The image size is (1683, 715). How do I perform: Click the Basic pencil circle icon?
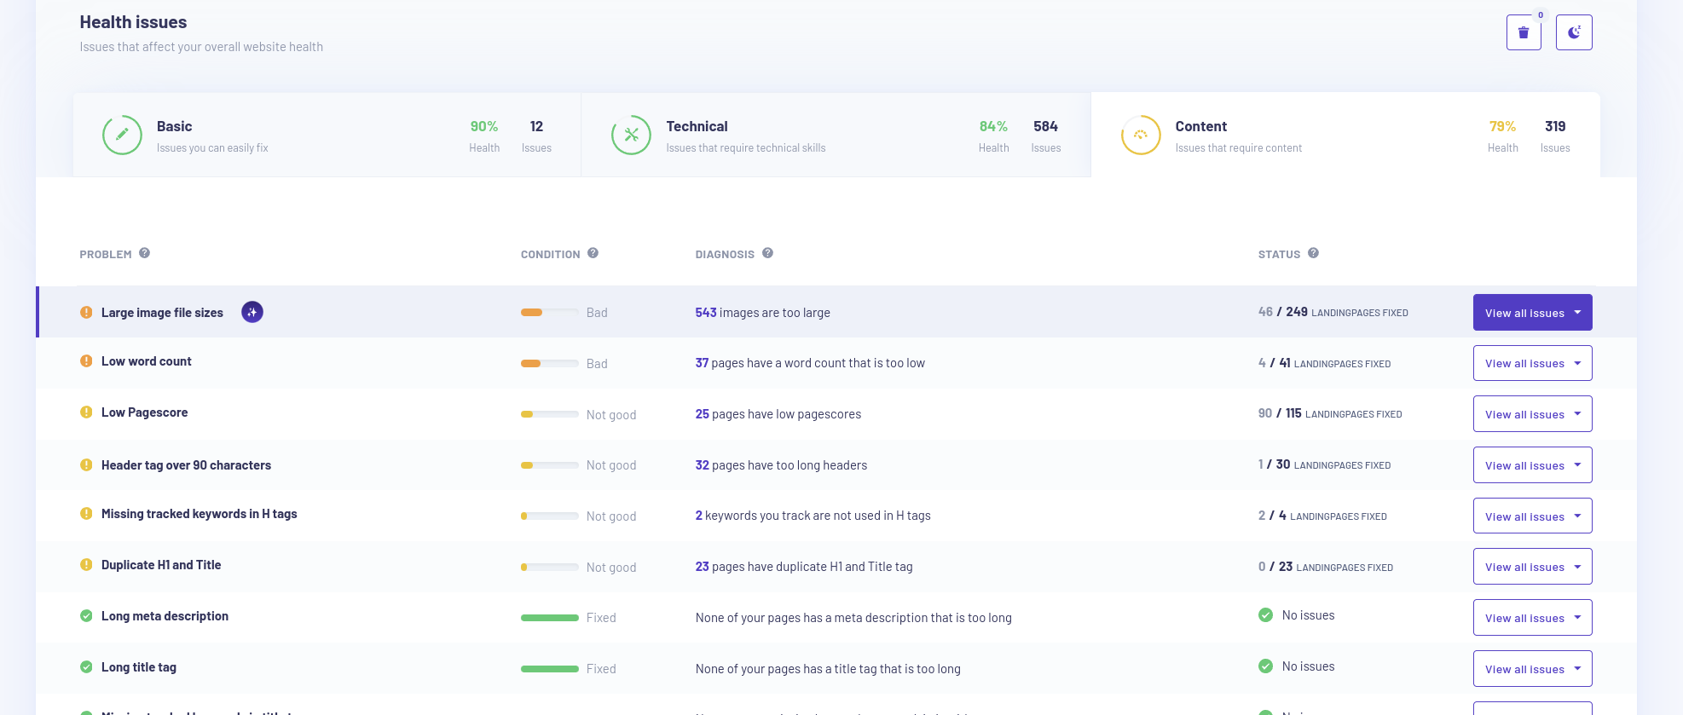(x=122, y=135)
